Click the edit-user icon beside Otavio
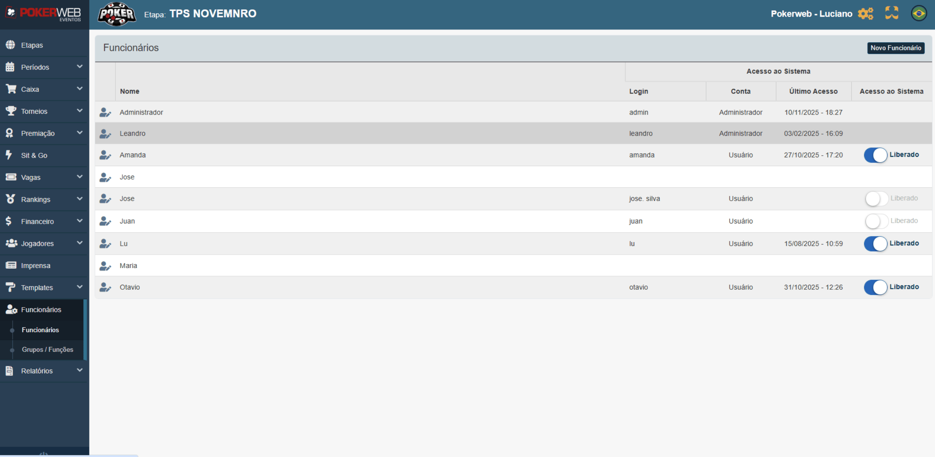 pos(105,288)
